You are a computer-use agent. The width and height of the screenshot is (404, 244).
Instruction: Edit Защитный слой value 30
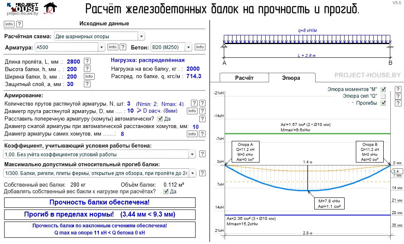tap(70, 84)
